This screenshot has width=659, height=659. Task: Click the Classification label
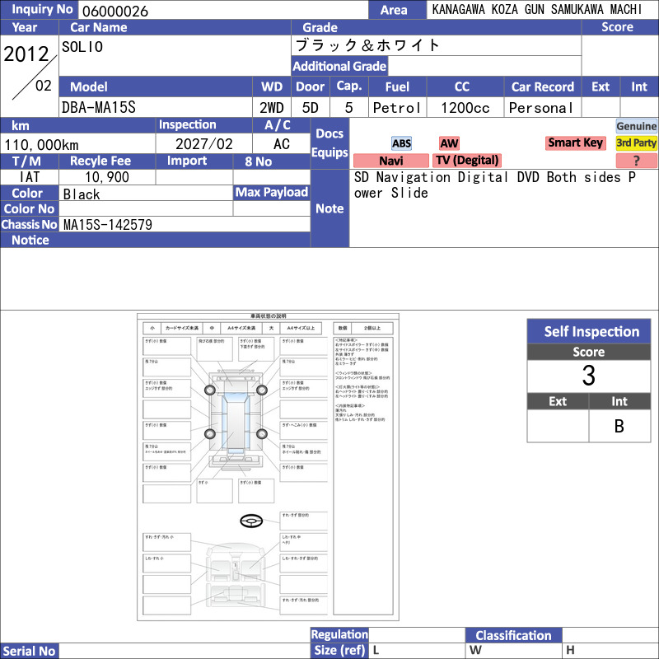coord(513,635)
